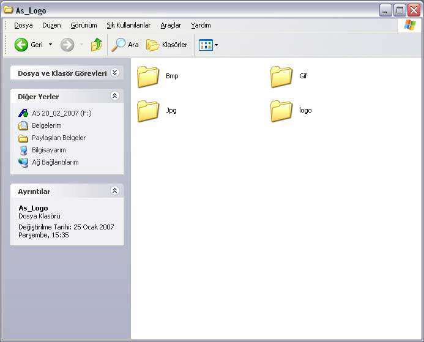Select the Jpg folder icon
424x342 pixels.
148,111
